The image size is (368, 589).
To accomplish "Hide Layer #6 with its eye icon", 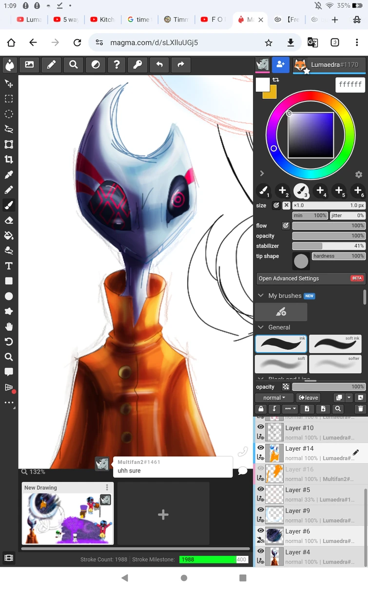I will pyautogui.click(x=261, y=530).
